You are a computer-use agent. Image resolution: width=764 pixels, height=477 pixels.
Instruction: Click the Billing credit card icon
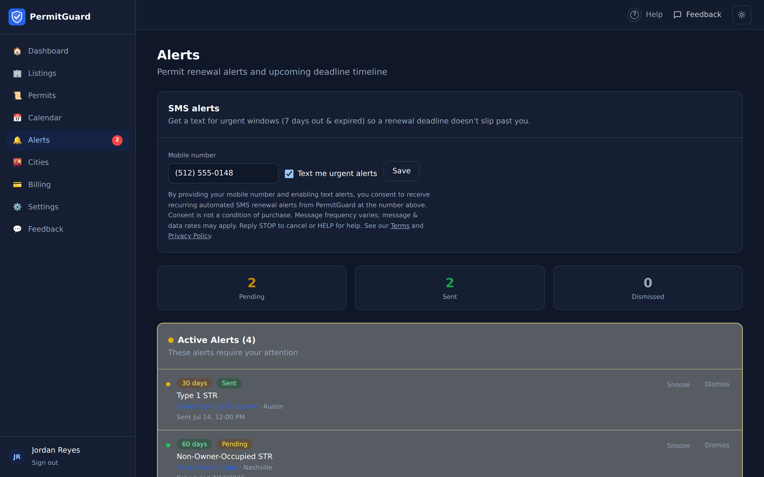[x=17, y=184]
